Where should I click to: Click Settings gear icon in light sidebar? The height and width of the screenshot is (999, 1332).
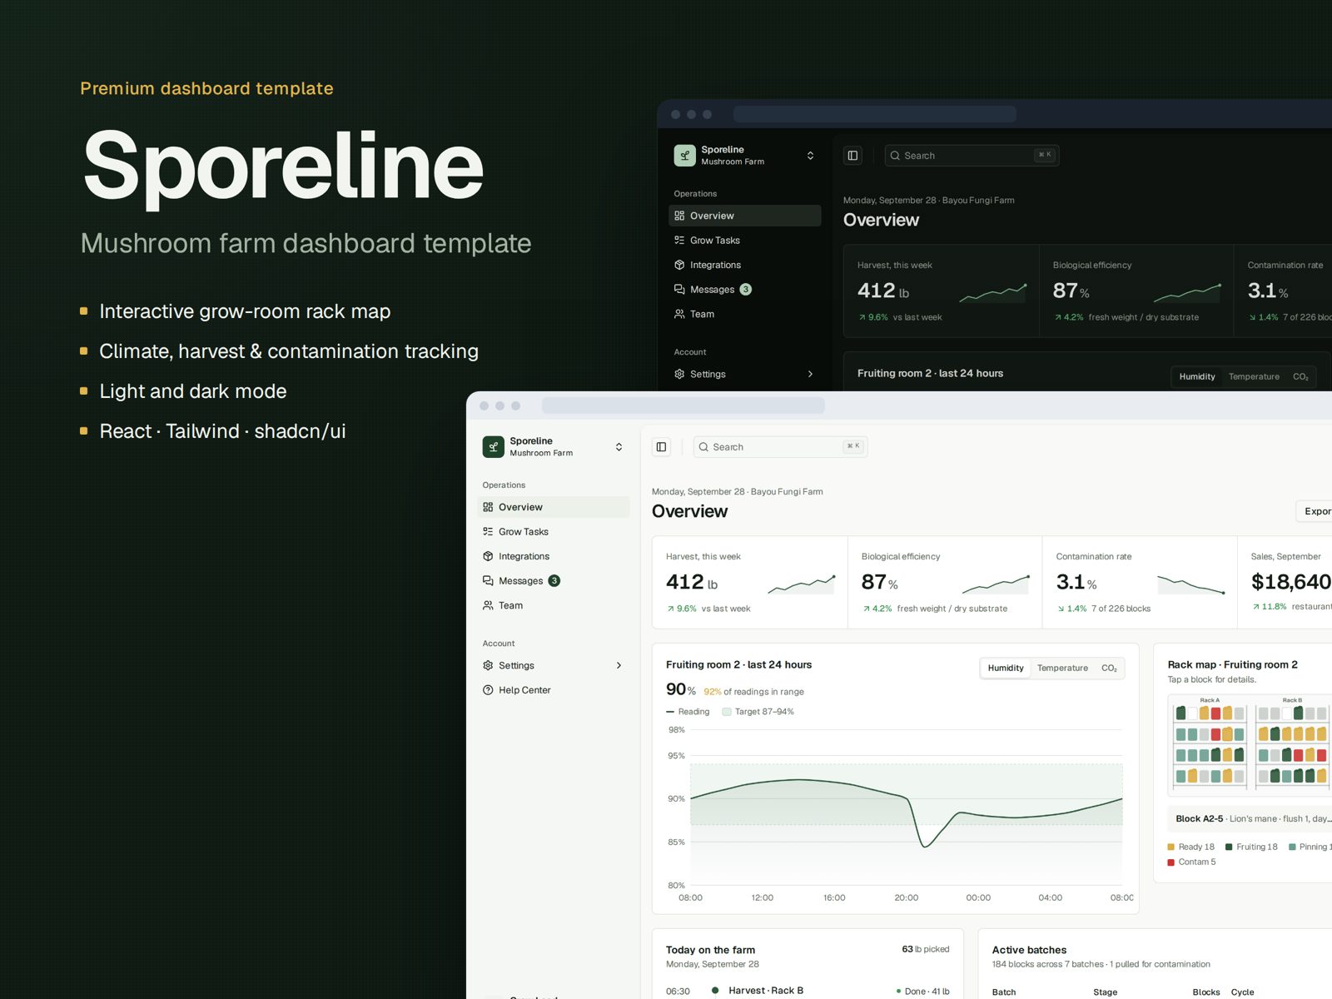[x=488, y=665]
